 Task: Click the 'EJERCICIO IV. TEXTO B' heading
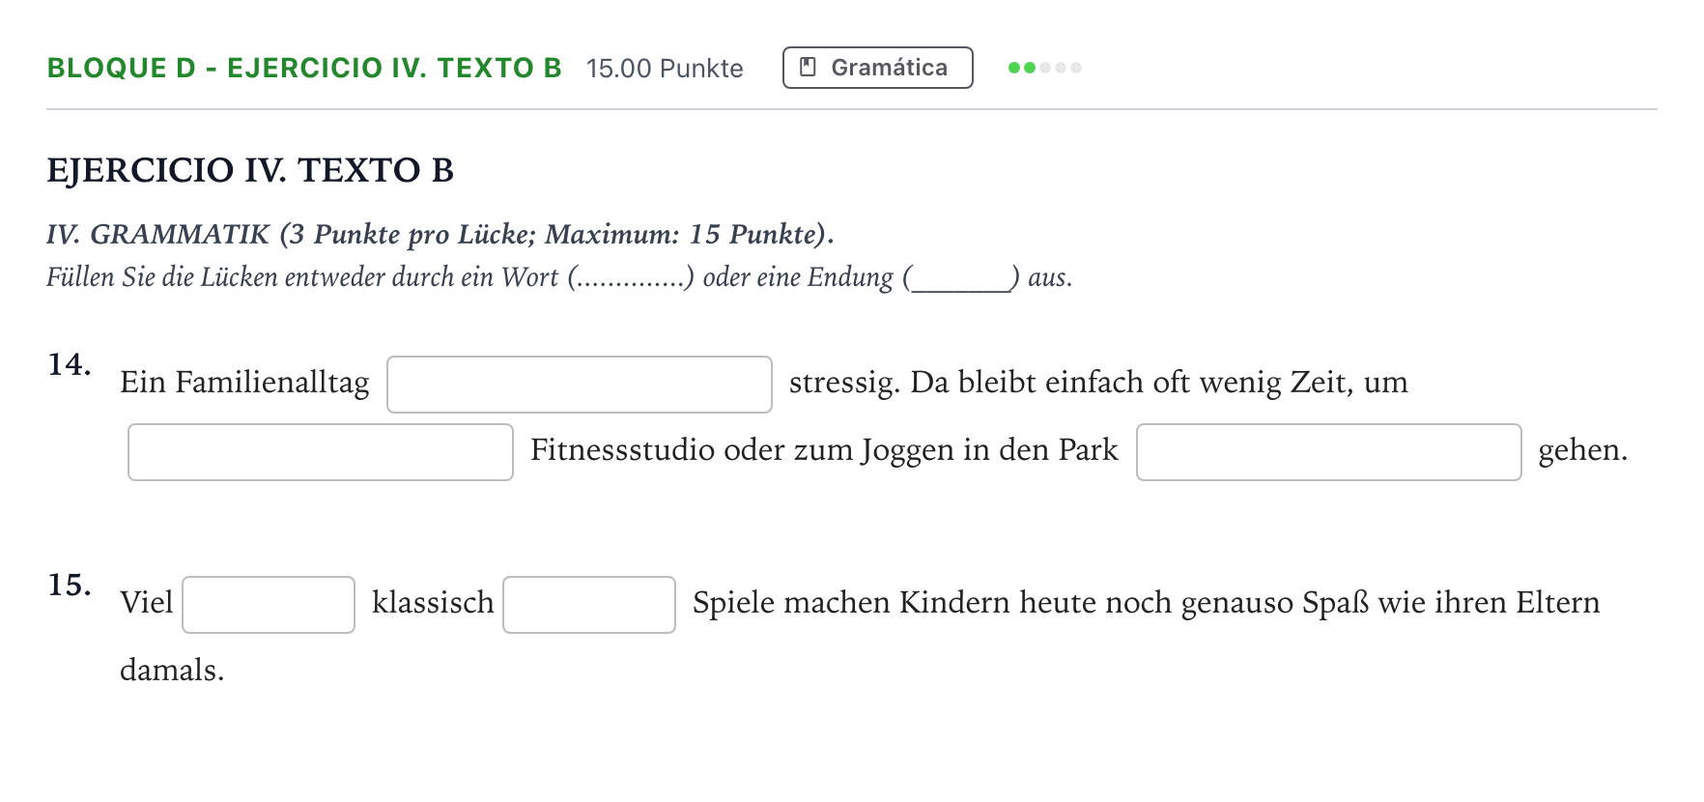point(250,170)
